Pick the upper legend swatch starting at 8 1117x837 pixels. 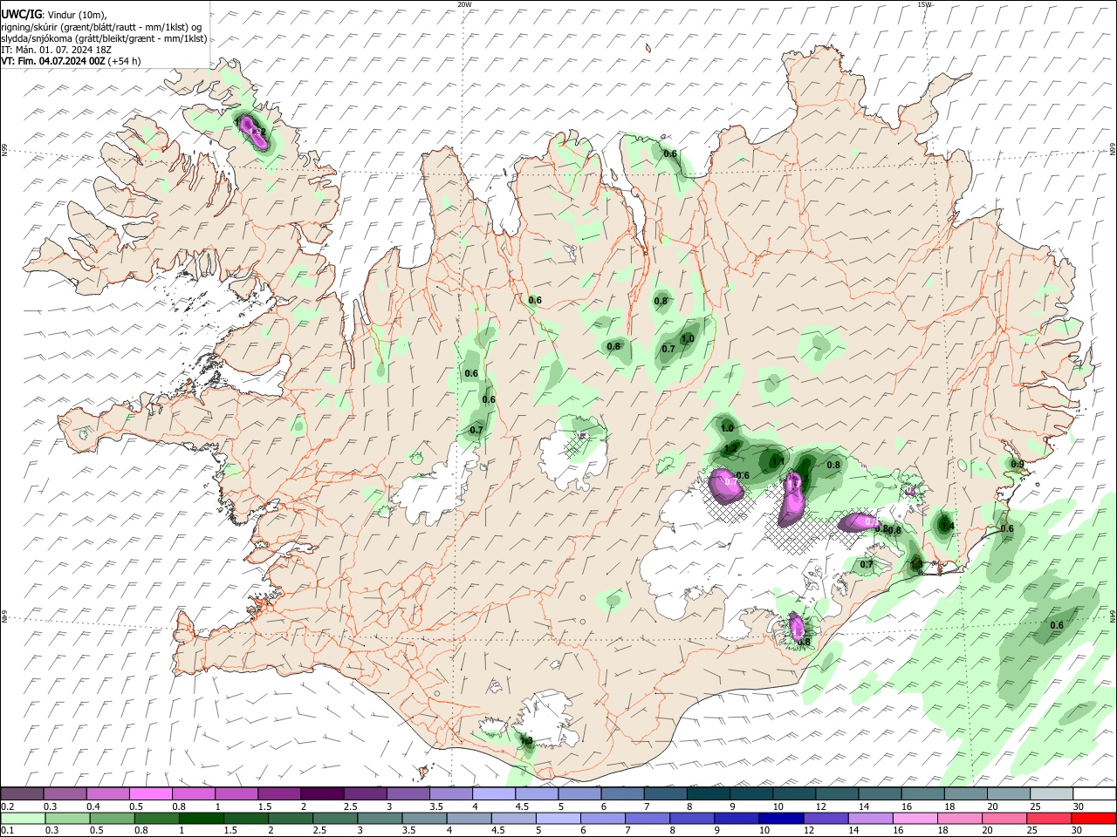[708, 793]
